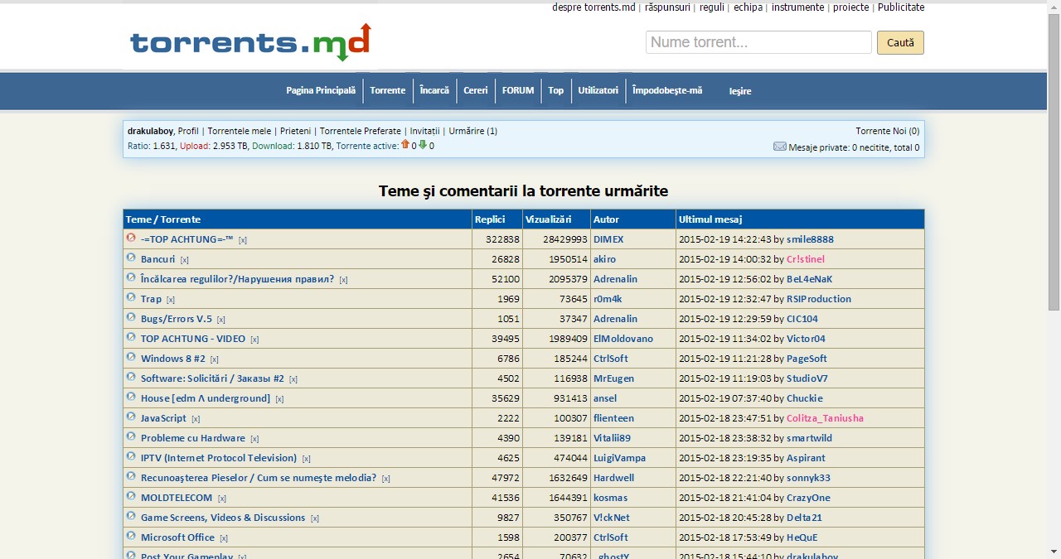Open the FORUM section
This screenshot has height=559, width=1061.
(x=518, y=90)
